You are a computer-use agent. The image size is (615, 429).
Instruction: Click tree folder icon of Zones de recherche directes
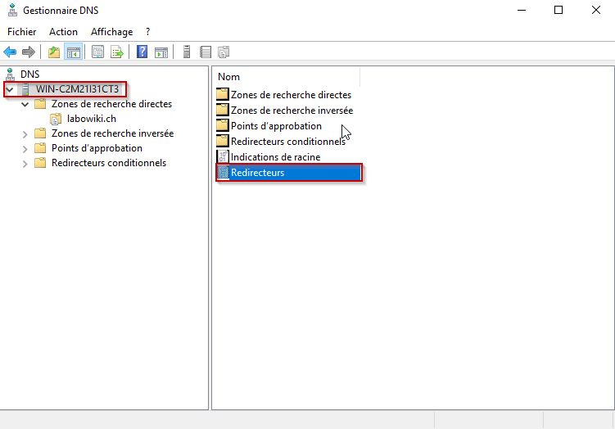[40, 104]
